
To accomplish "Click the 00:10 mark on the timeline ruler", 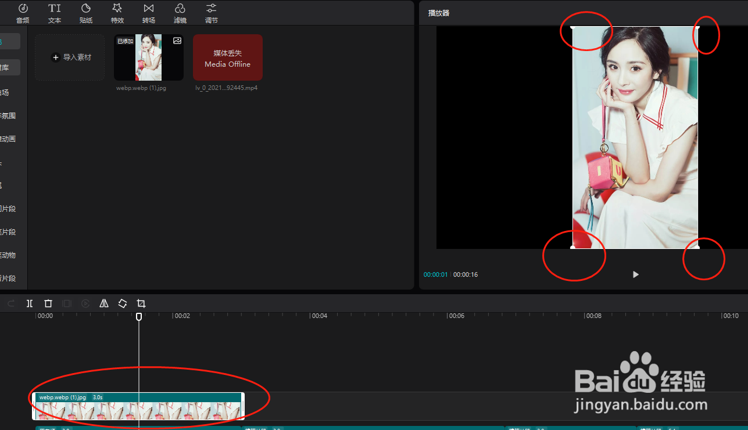I will tap(731, 316).
